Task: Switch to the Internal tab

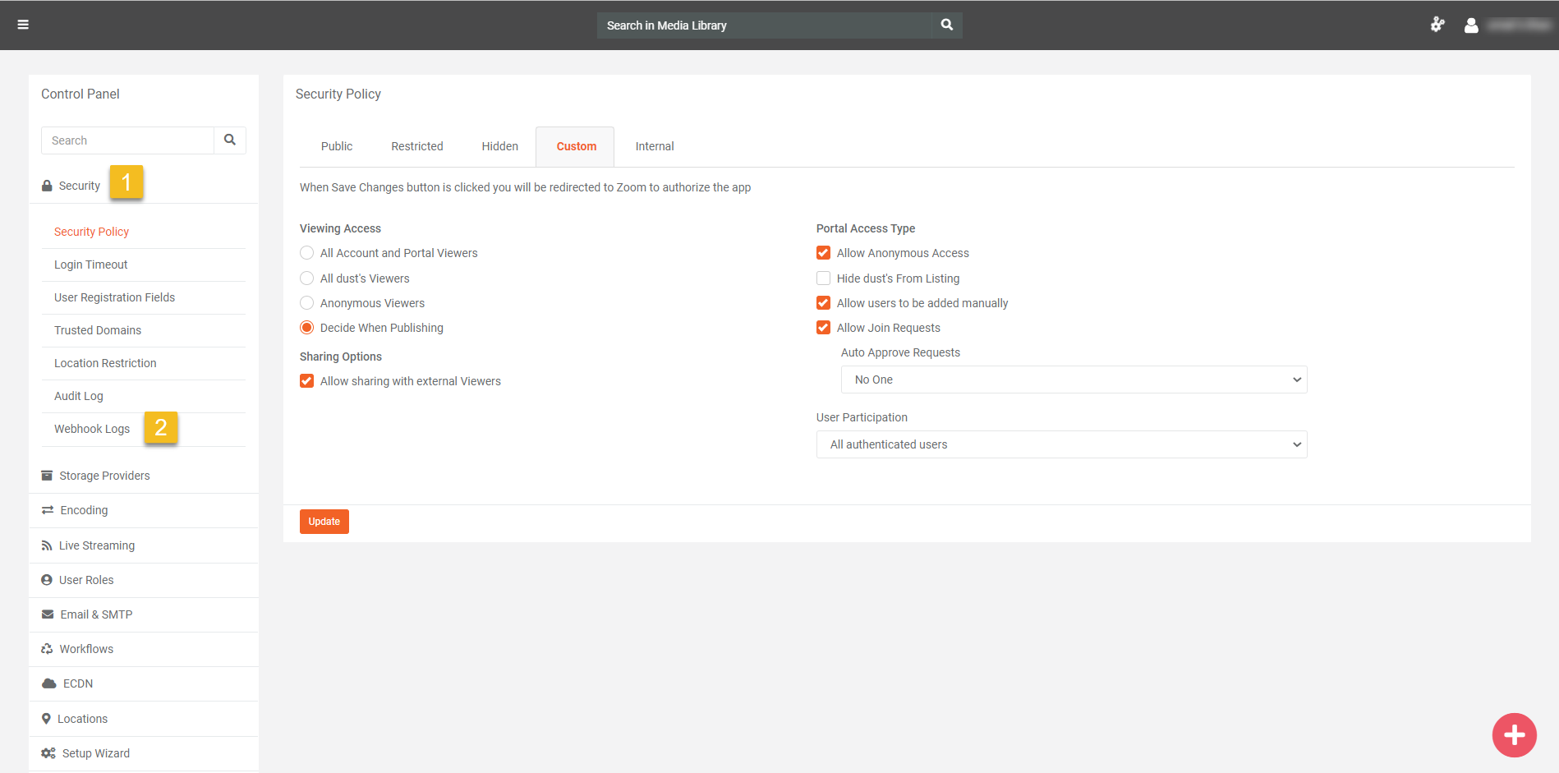Action: 654,146
